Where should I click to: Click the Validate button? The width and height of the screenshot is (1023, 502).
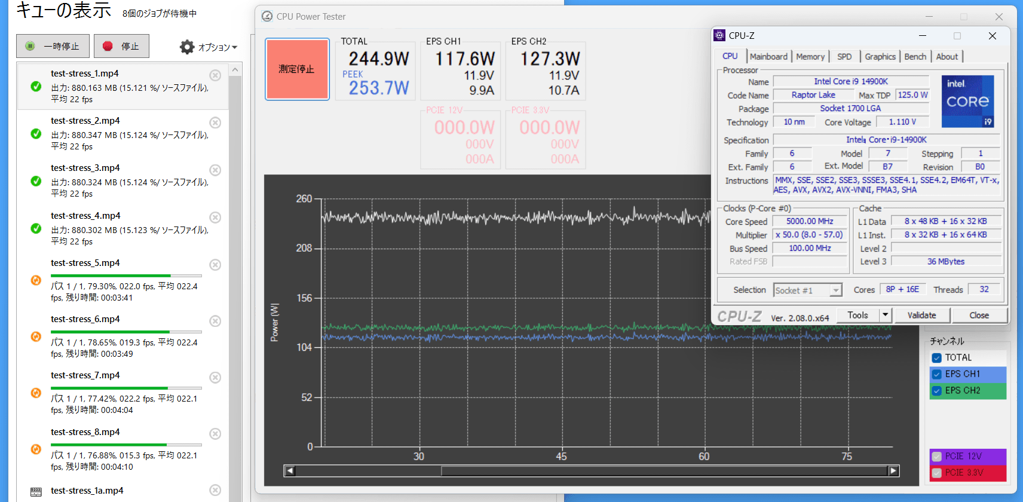coord(921,315)
